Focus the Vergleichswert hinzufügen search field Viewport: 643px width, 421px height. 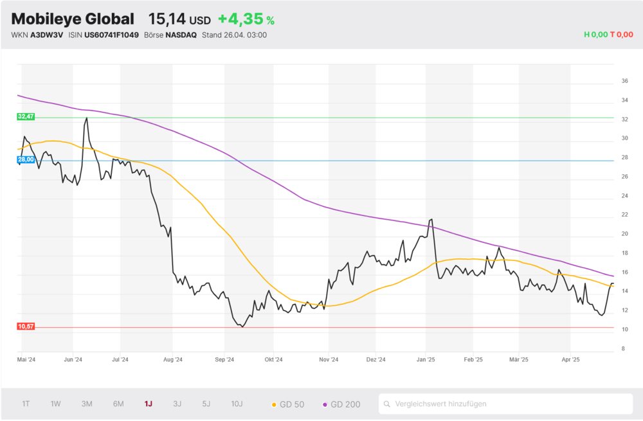pos(505,404)
